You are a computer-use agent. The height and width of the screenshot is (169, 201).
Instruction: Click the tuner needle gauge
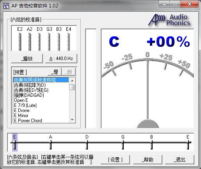click(x=148, y=90)
